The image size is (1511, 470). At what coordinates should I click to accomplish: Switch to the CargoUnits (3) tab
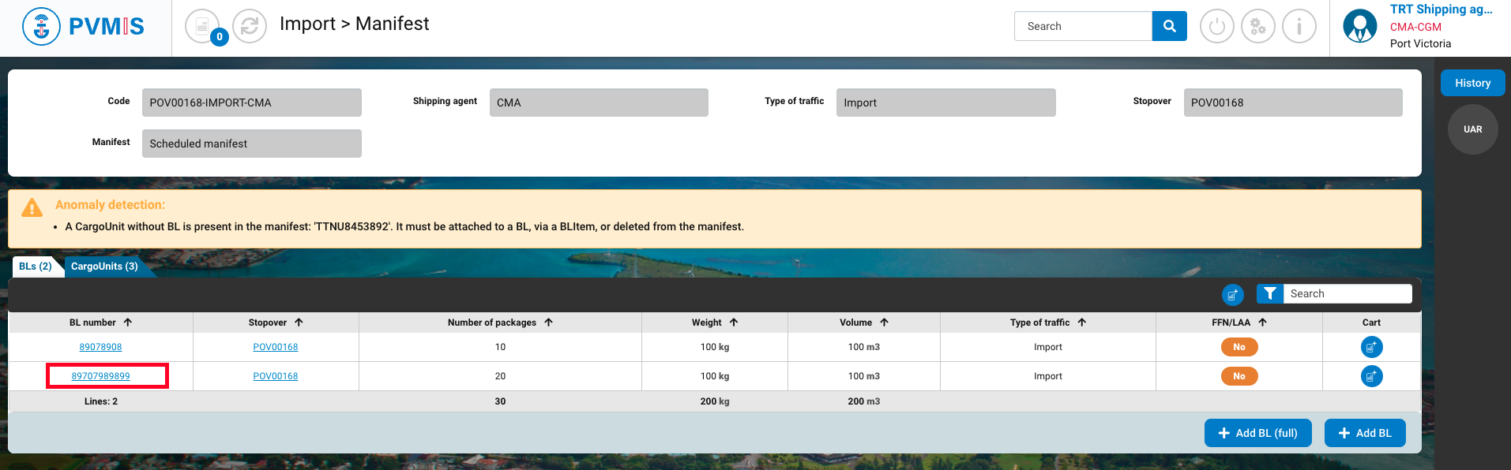(x=104, y=267)
